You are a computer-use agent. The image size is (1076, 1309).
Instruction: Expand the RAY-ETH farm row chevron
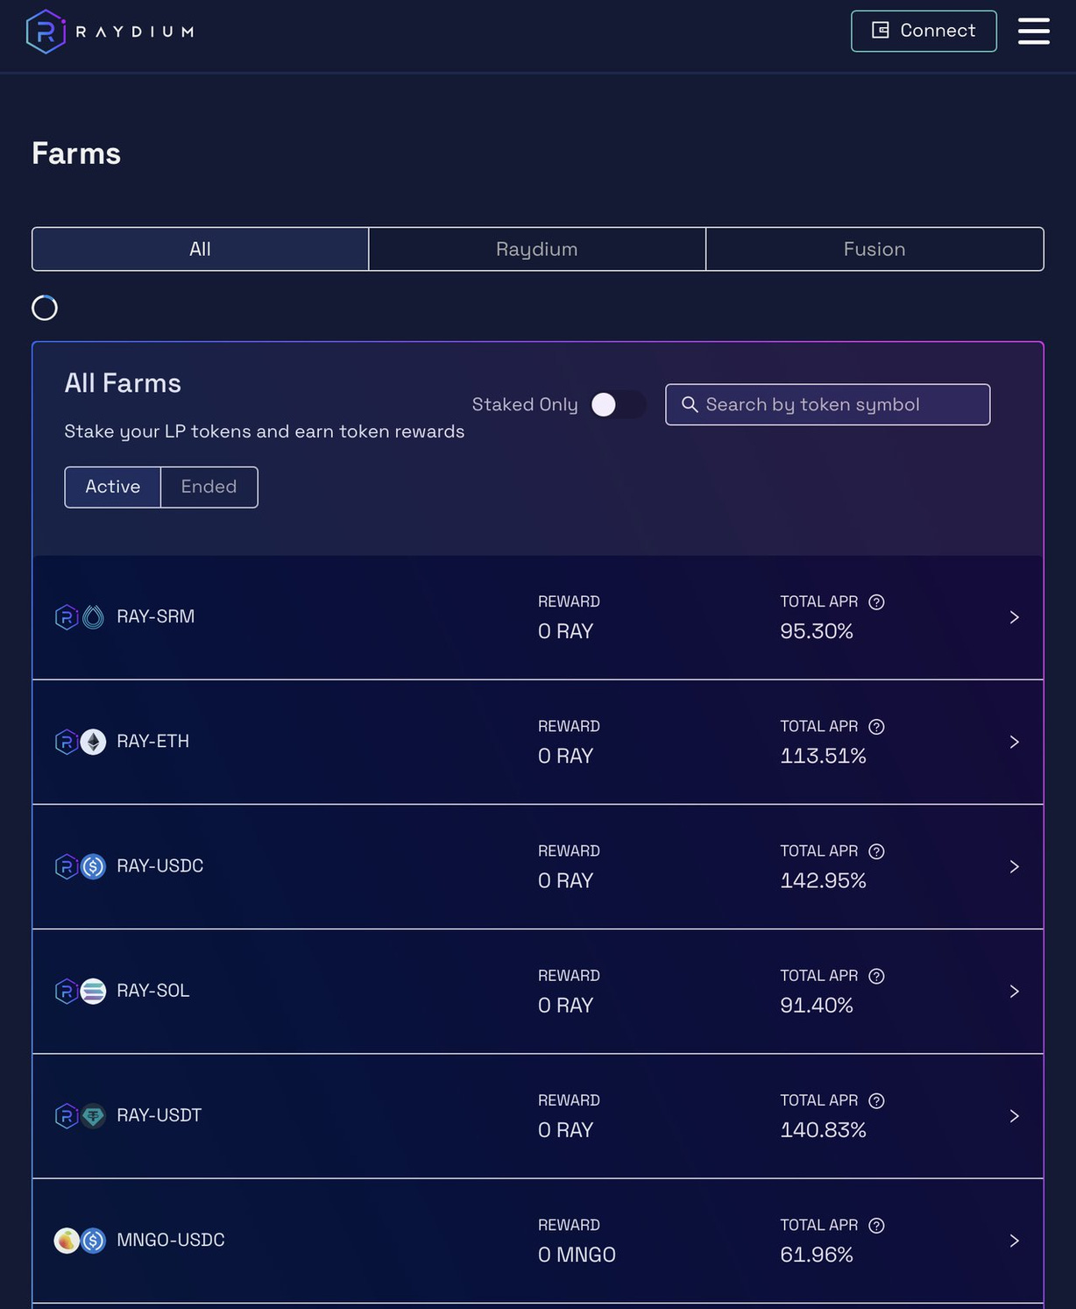click(1014, 742)
